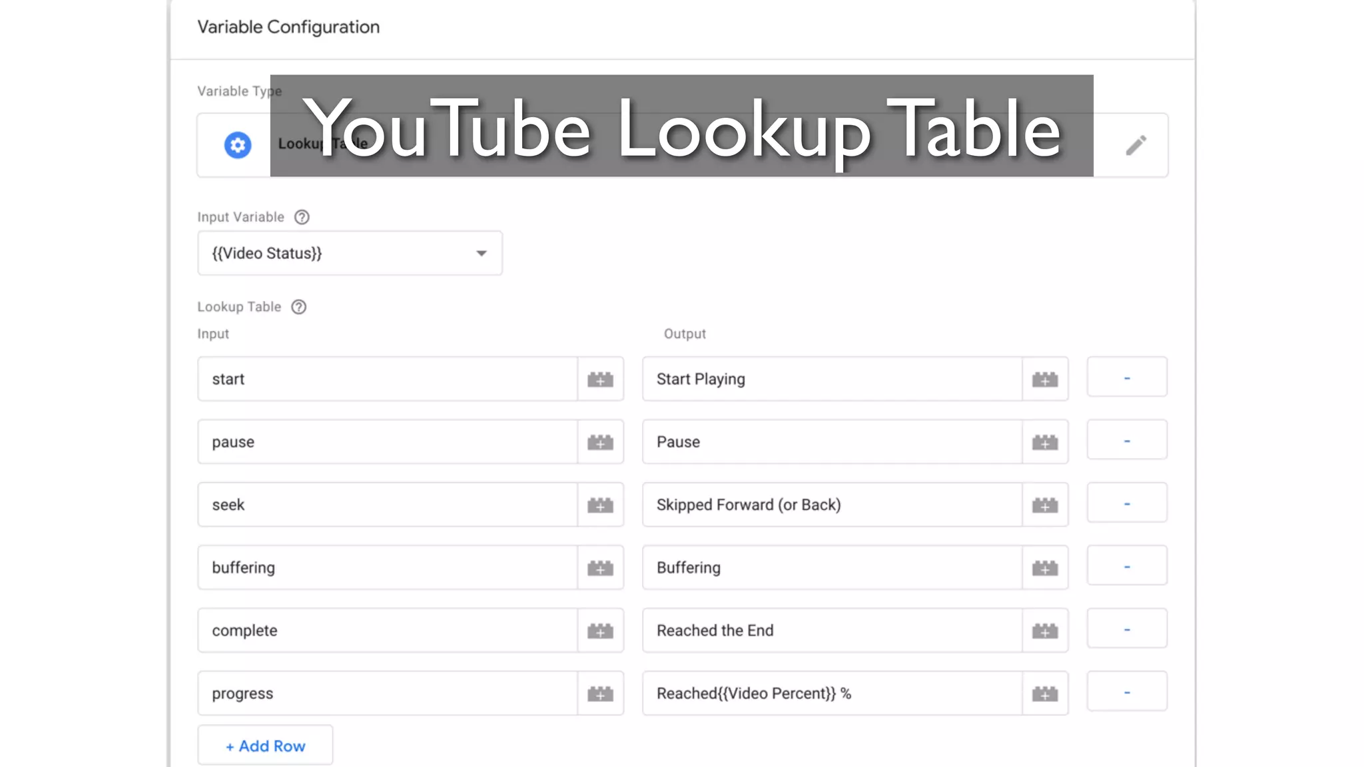Remove the 'pause' row with minus button

click(1127, 440)
